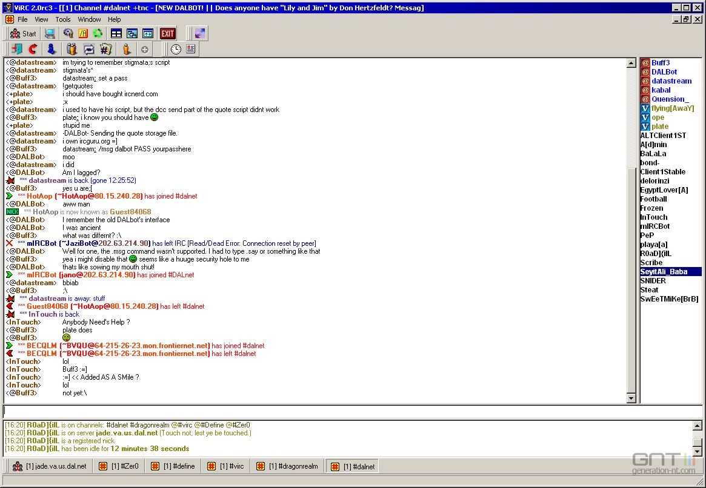Click the purple arrow toolbar icon
This screenshot has height=488, width=706.
click(x=200, y=34)
